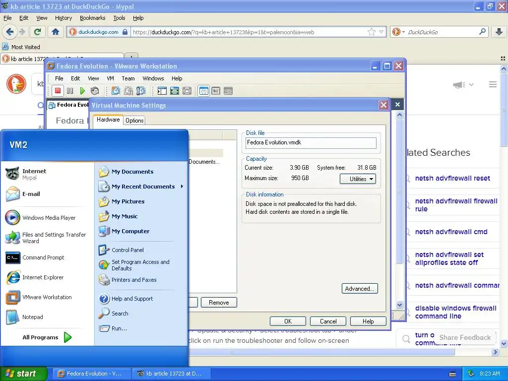Open 'netsh advfirewall cmd' related search link
The image size is (508, 381).
click(x=451, y=232)
